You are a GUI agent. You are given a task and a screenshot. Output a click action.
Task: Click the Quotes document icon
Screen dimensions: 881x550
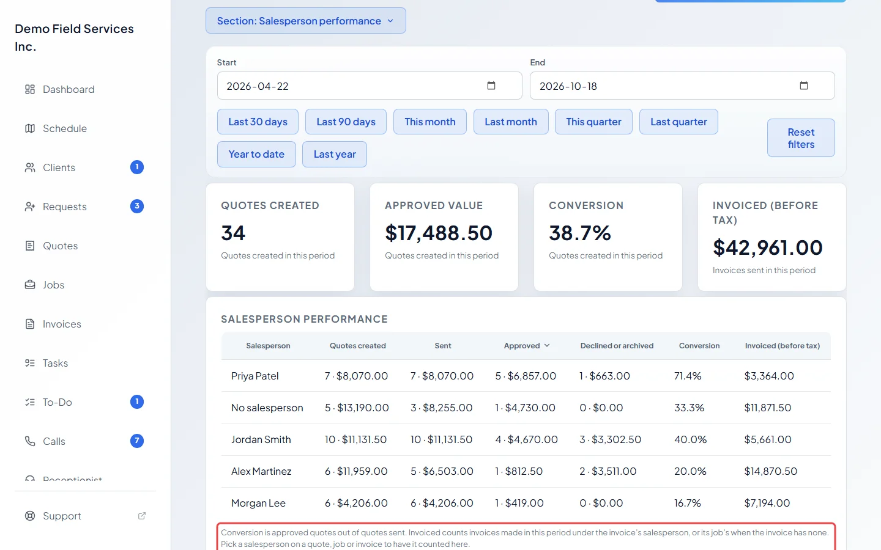pos(30,246)
